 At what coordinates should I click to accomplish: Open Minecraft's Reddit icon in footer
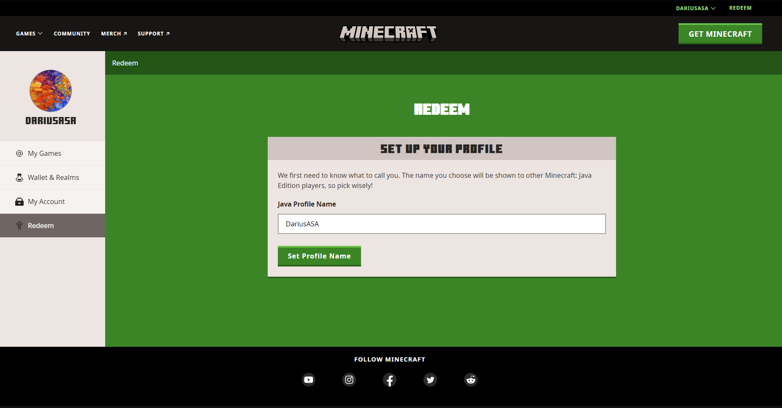471,380
